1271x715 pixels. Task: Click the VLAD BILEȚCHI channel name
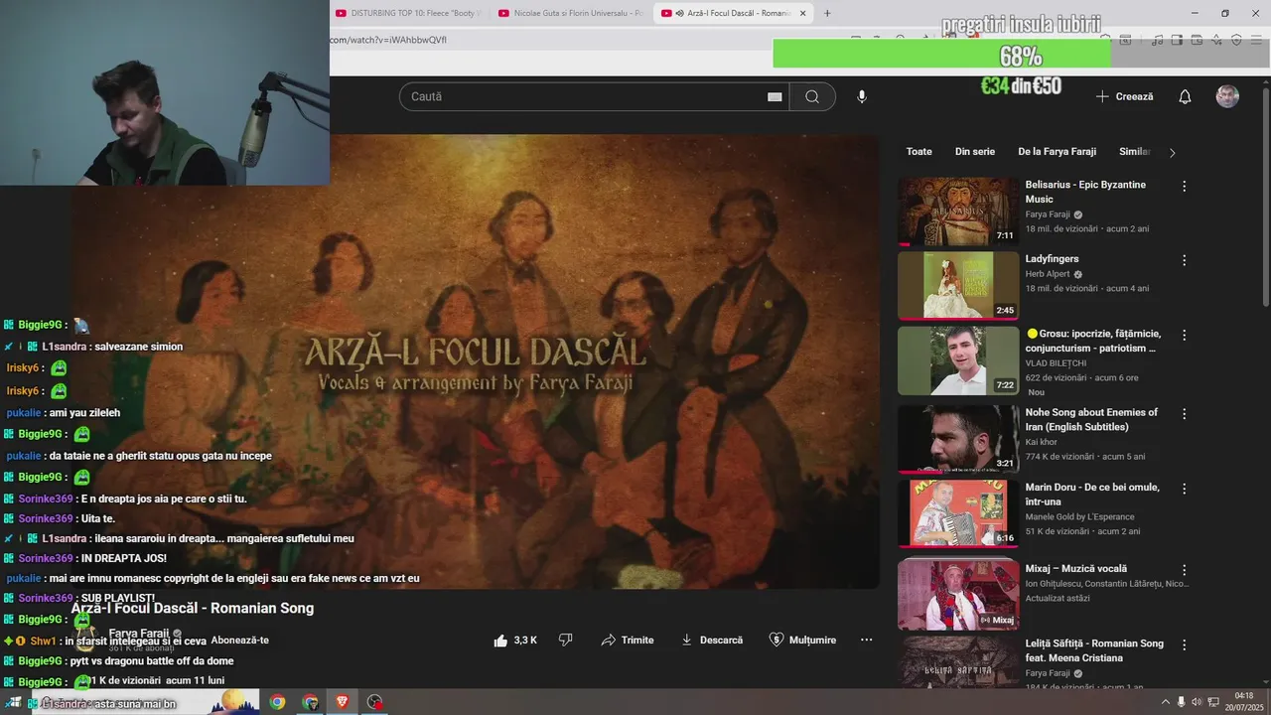(1056, 363)
